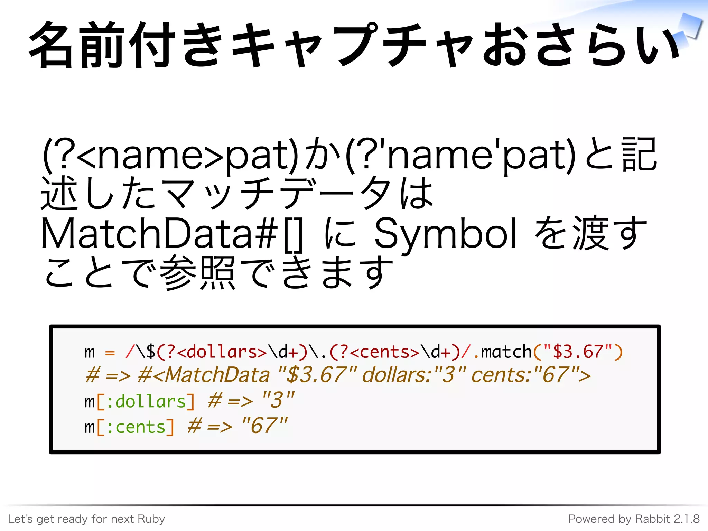Click the code line m[:cents]

pos(186,426)
